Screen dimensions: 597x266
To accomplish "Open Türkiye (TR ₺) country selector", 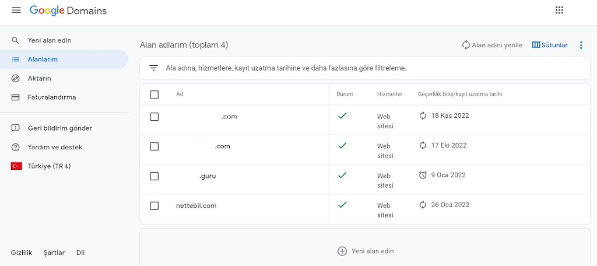I will (x=49, y=166).
